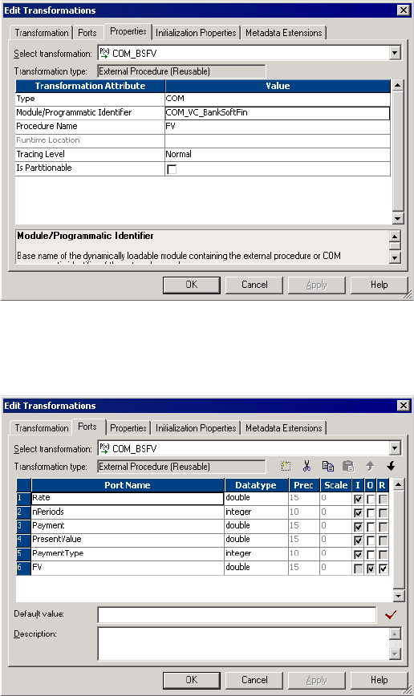This screenshot has width=414, height=696.
Task: Click the double datatype cell for Payment
Action: pyautogui.click(x=256, y=525)
